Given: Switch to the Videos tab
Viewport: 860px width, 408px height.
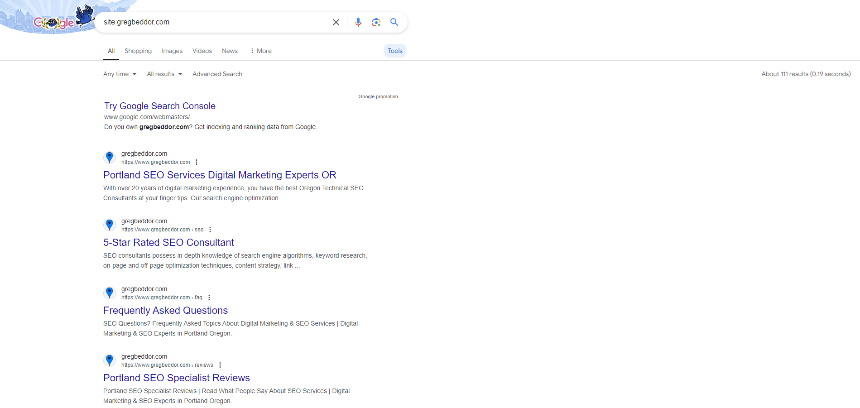Looking at the screenshot, I should click(202, 51).
